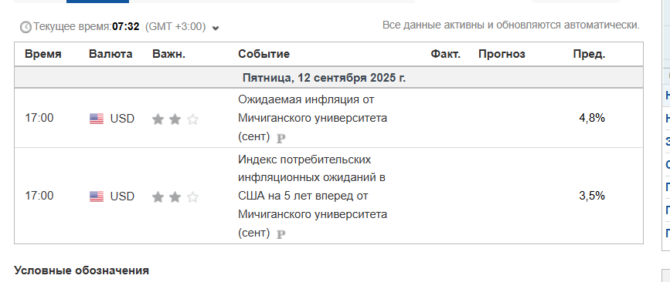Click the 'Пятница, 12 сентября 2025 г.' date row
The image size is (670, 282).
click(328, 78)
